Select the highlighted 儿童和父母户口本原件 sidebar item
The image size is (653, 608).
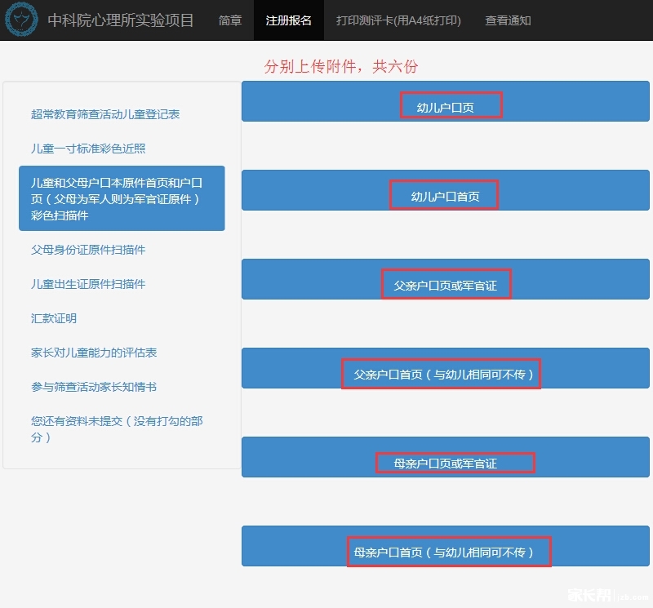pos(122,198)
